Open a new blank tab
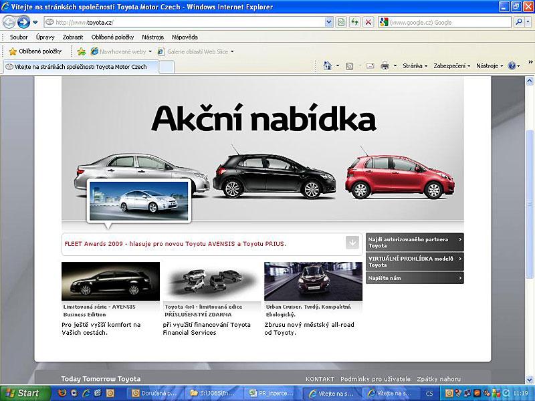535x401 pixels. click(167, 67)
